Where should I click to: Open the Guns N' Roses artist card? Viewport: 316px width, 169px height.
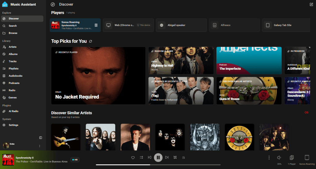tap(249, 91)
